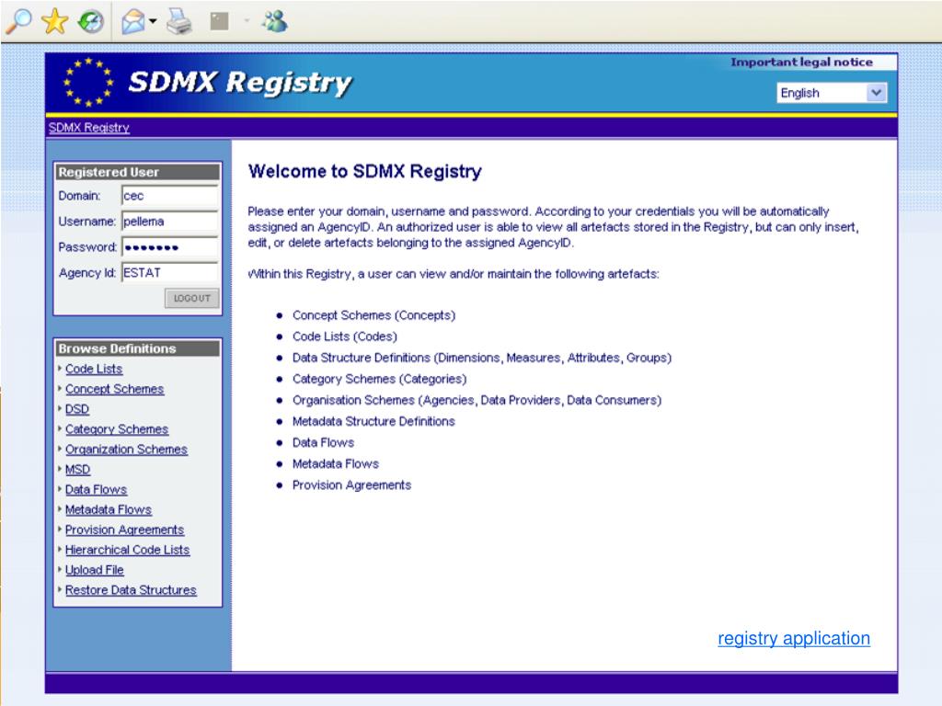Open Hierarchical Code Lists link
The width and height of the screenshot is (942, 706).
click(127, 550)
